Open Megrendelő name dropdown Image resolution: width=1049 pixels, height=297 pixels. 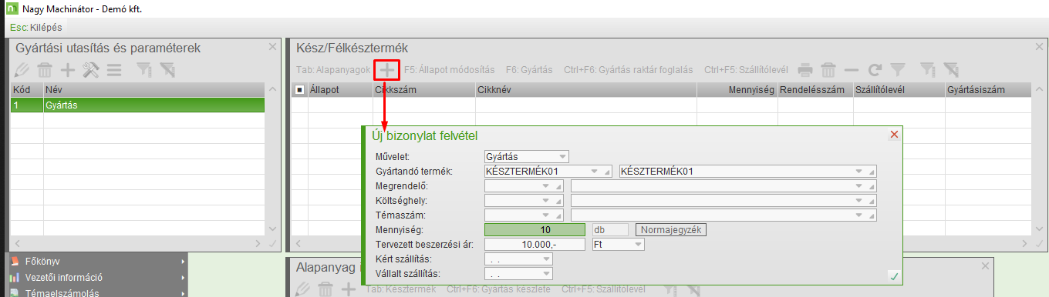click(858, 186)
